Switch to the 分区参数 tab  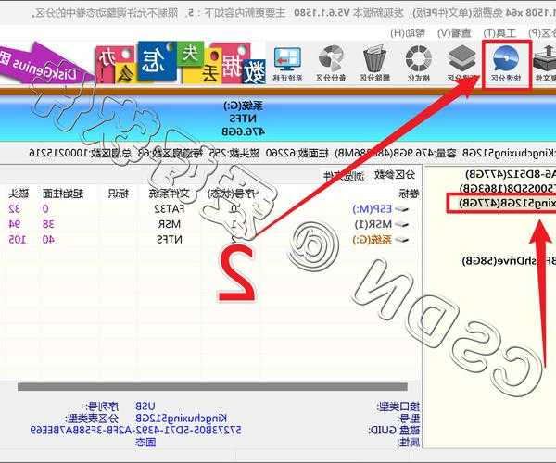[395, 175]
